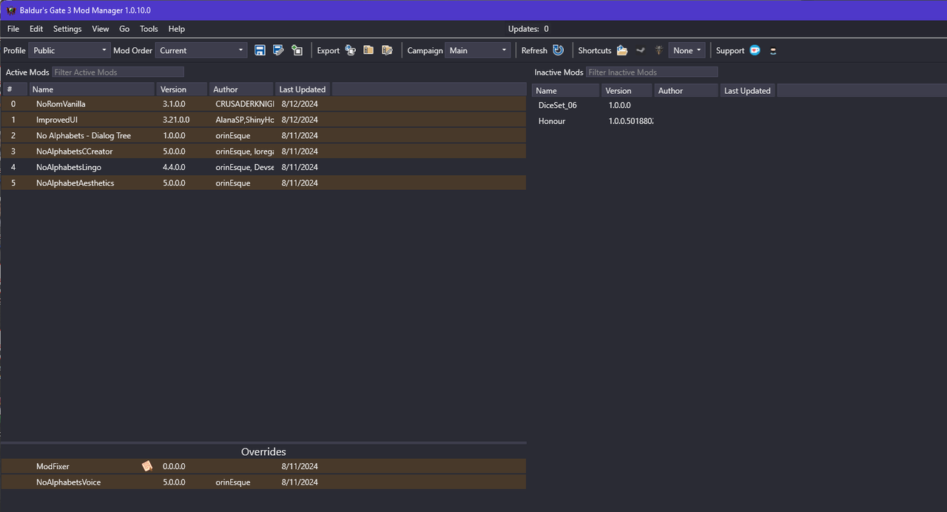Sort active mods by Author column header
The width and height of the screenshot is (947, 512).
241,89
